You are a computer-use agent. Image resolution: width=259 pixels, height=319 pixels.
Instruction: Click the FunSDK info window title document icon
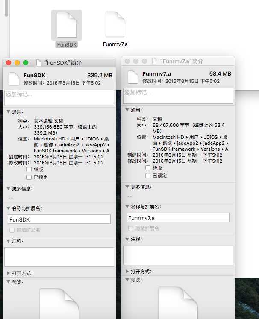click(x=39, y=63)
